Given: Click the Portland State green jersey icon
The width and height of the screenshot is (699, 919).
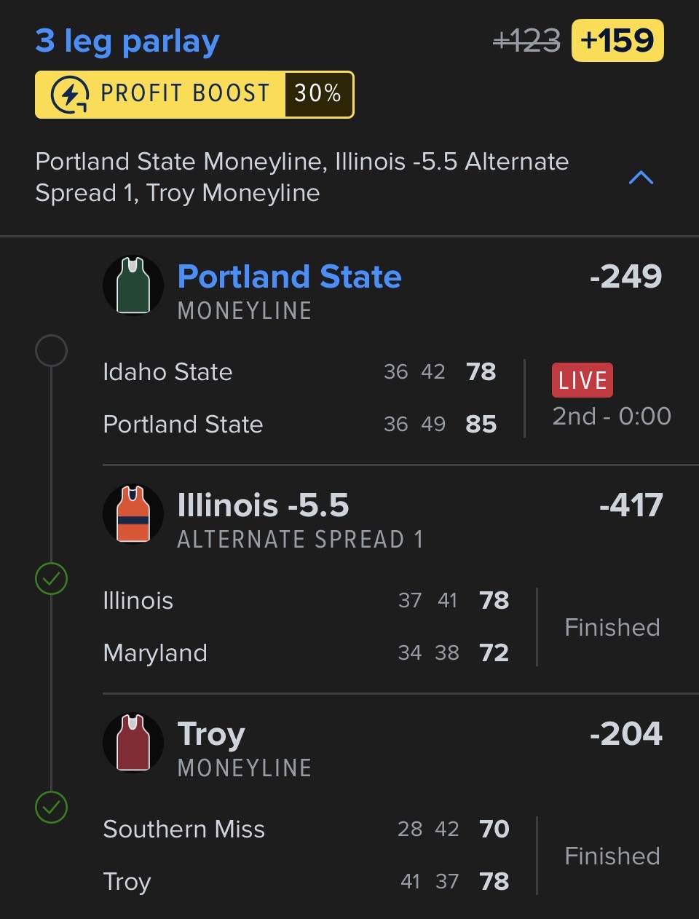Looking at the screenshot, I should click(133, 285).
